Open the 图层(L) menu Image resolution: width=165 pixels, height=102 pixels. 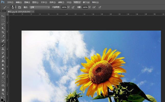pyautogui.click(x=35, y=2)
